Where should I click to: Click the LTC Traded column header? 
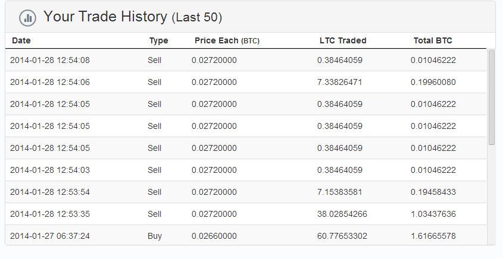343,40
